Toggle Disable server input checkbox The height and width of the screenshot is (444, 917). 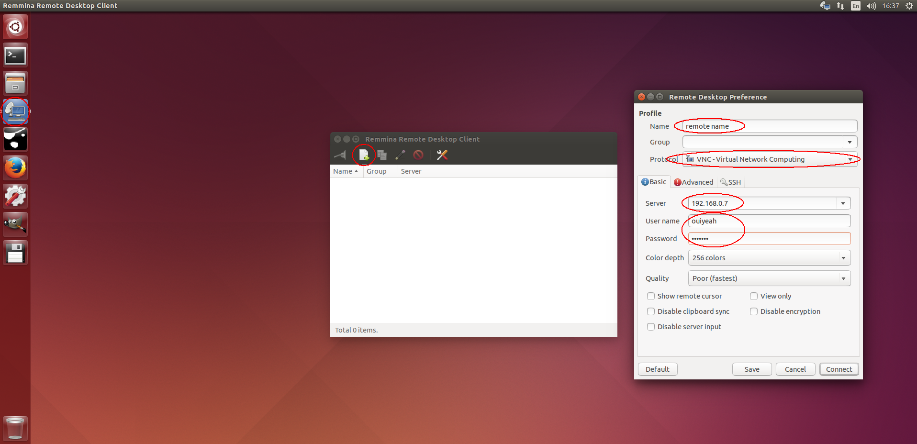tap(651, 327)
